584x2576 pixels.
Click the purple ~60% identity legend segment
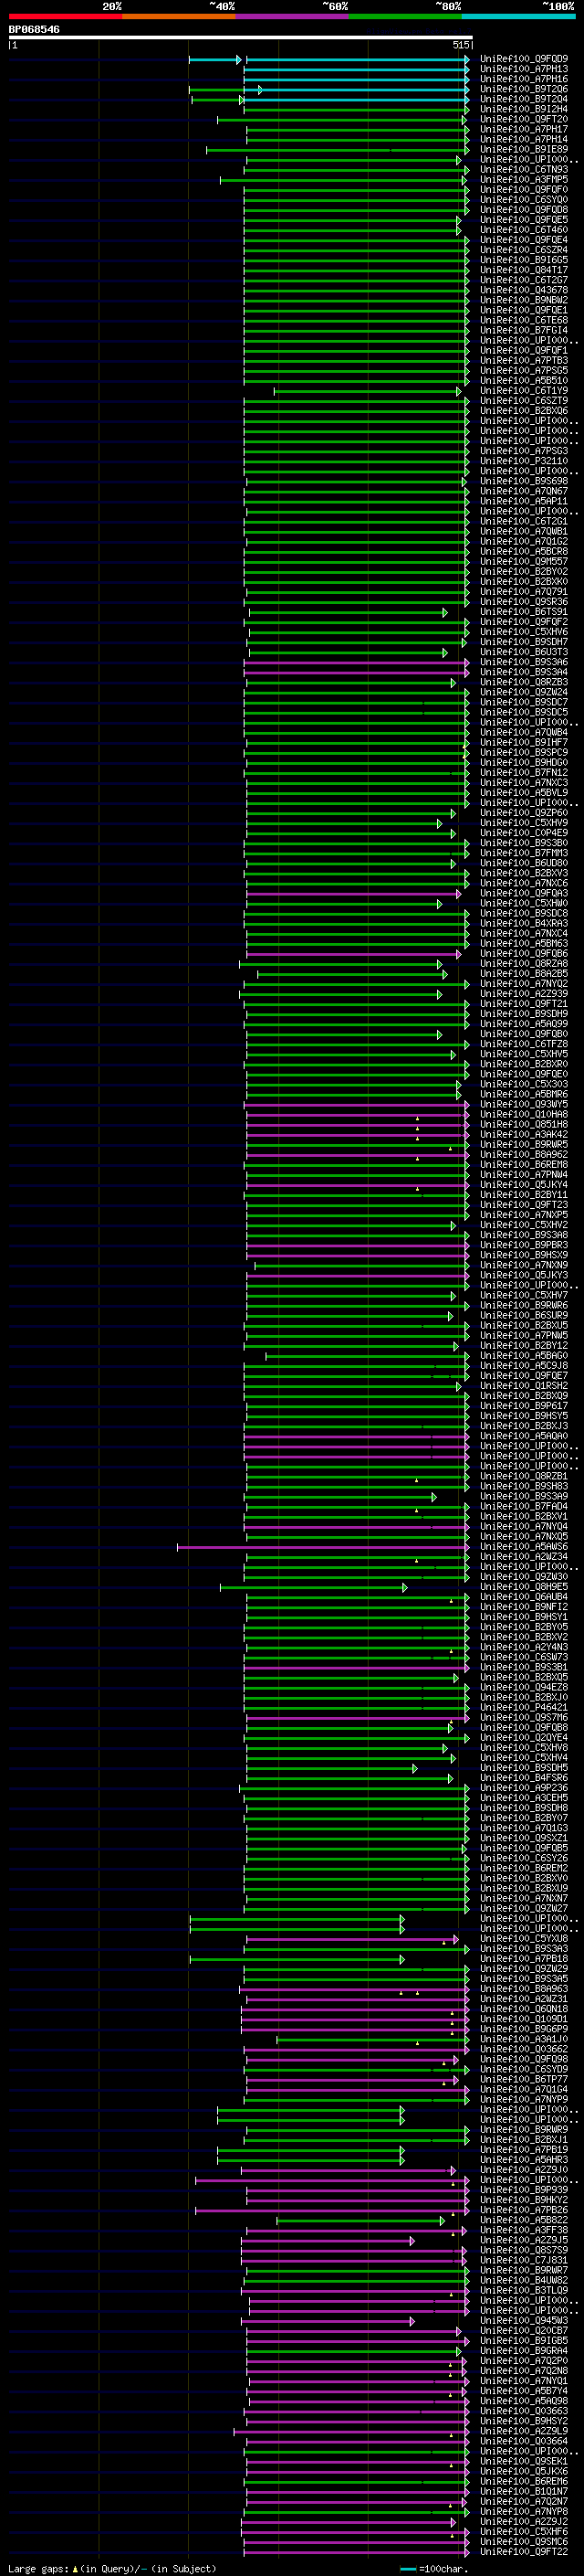point(293,16)
